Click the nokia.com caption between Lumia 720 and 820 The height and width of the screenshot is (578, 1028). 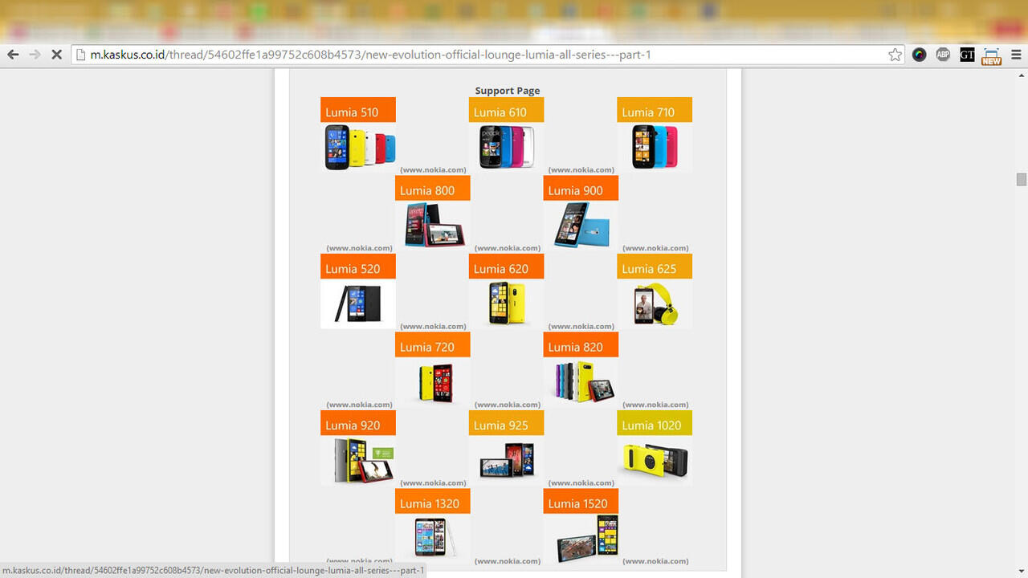pyautogui.click(x=508, y=405)
